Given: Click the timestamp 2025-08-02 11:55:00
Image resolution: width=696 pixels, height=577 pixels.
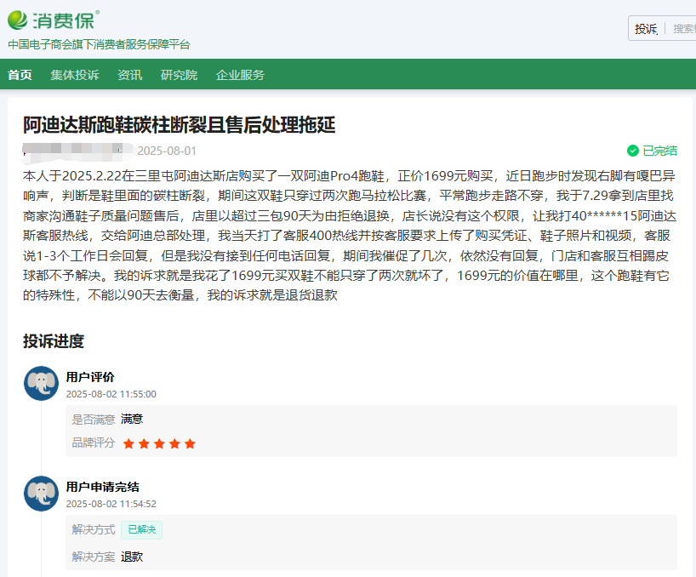Looking at the screenshot, I should (x=111, y=394).
